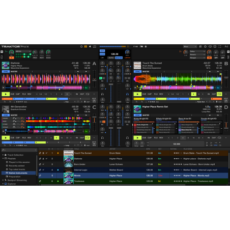Image resolution: width=230 pixels, height=230 pixels.
Task: Toggle the active loop icon on Deck A
Action: (88, 94)
